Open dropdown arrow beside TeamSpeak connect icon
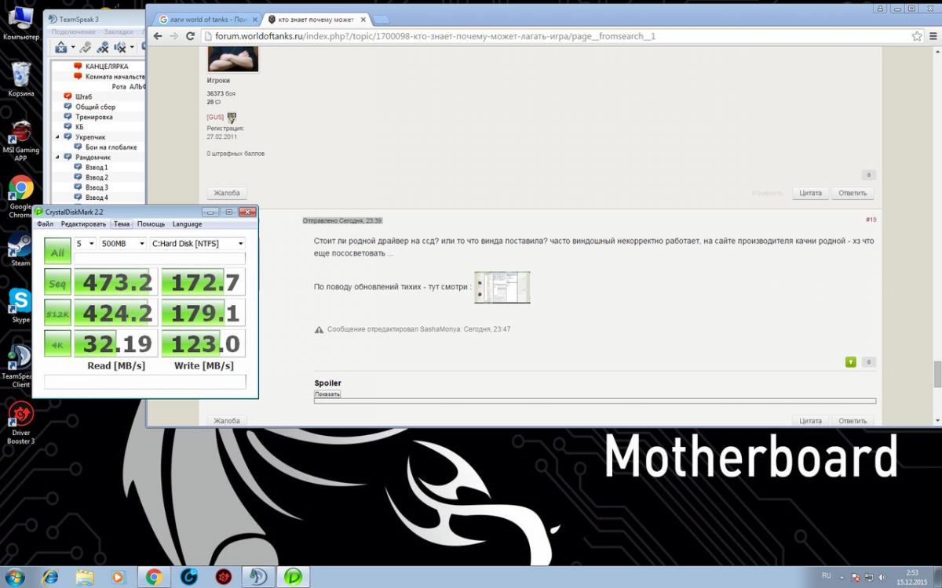This screenshot has width=942, height=588. (x=73, y=48)
